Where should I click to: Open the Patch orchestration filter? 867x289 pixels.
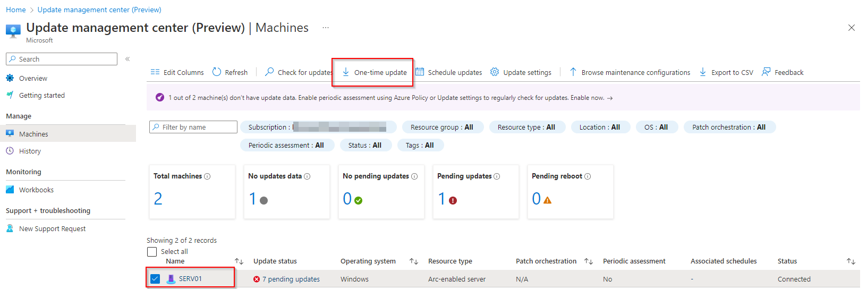(x=729, y=127)
